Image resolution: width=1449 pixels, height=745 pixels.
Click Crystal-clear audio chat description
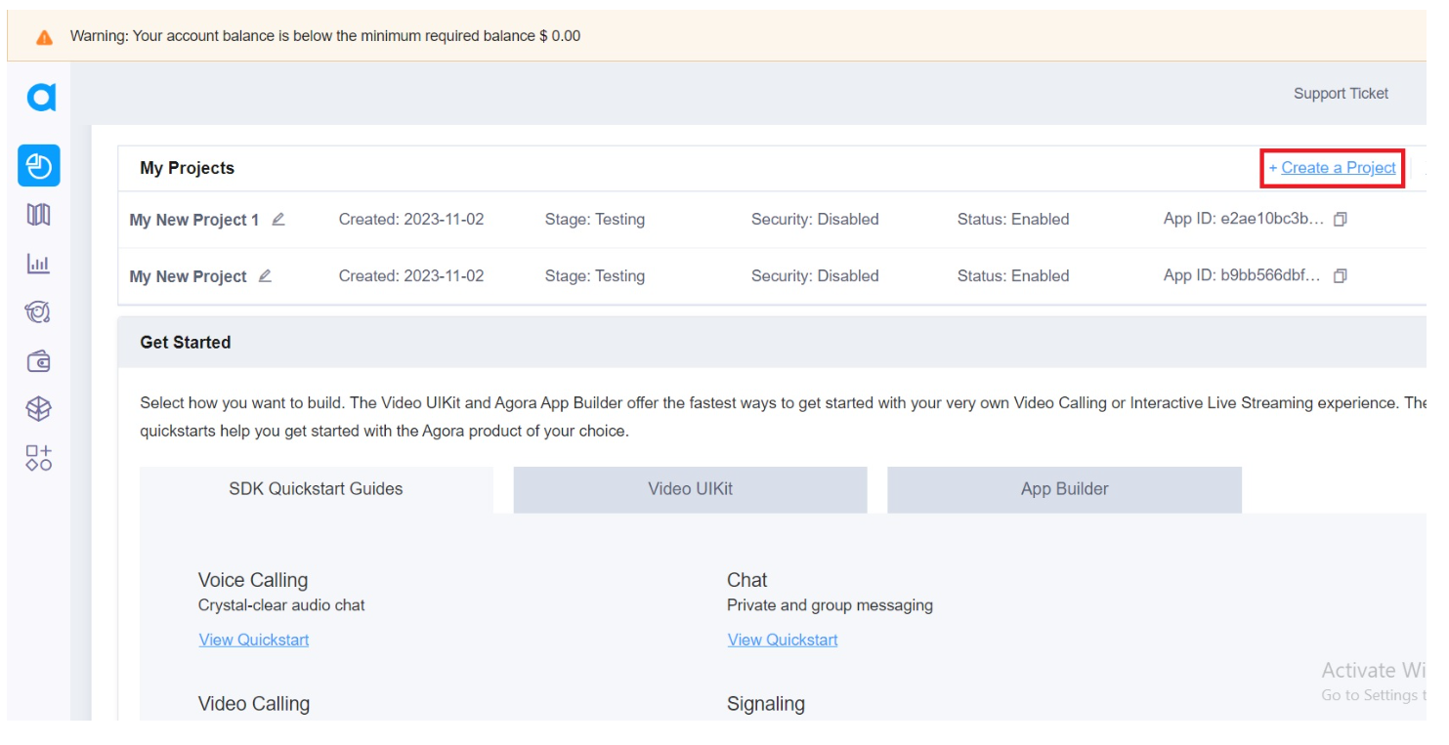pyautogui.click(x=281, y=605)
